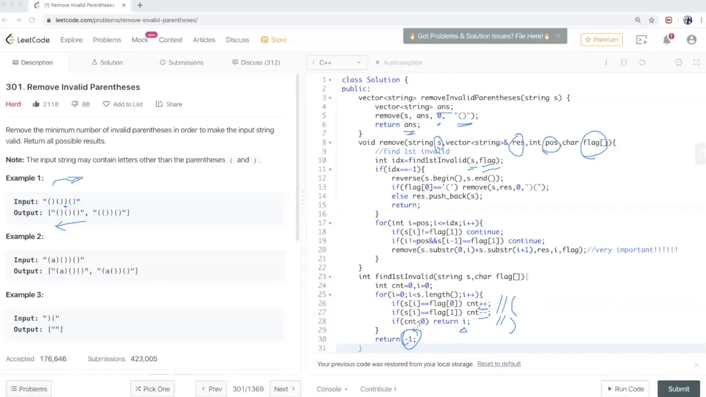Switch to the Submissions tab
The width and height of the screenshot is (706, 397).
pyautogui.click(x=181, y=62)
